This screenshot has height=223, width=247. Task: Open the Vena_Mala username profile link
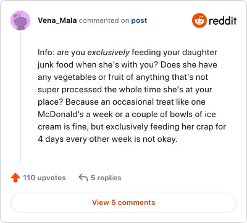[x=57, y=20]
